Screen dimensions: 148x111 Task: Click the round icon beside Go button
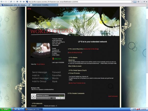(138, 2)
